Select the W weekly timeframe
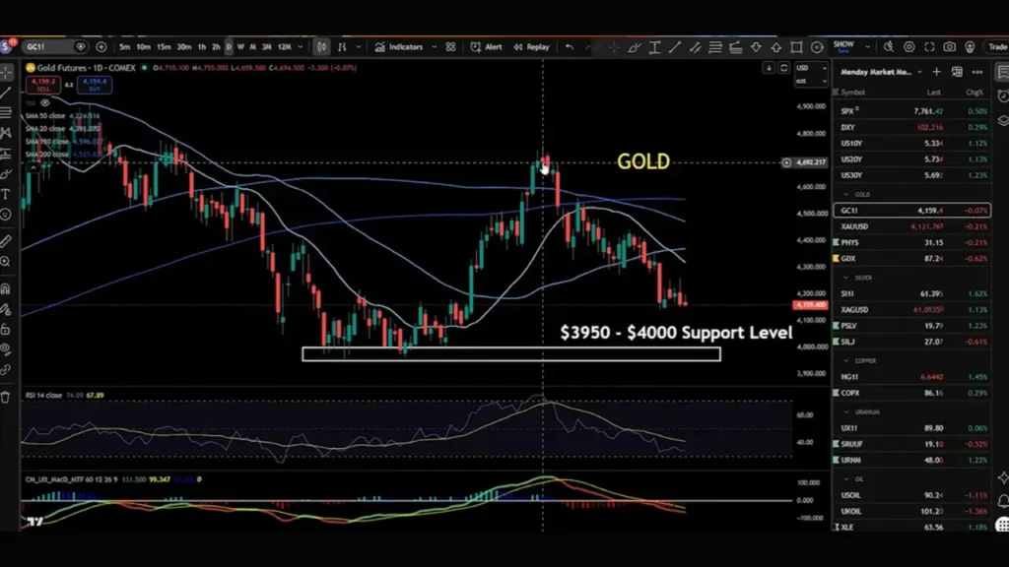This screenshot has height=567, width=1009. (x=240, y=47)
